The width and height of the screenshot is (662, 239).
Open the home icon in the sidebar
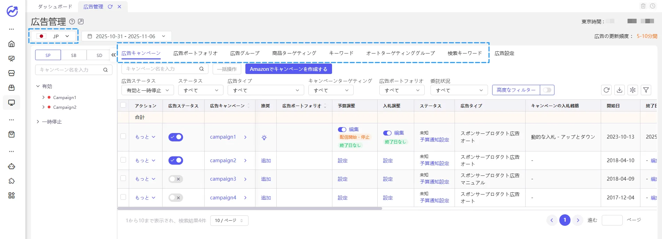click(11, 44)
